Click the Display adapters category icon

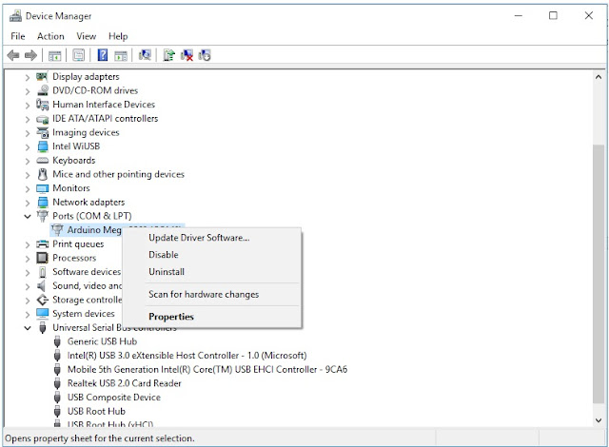click(42, 76)
